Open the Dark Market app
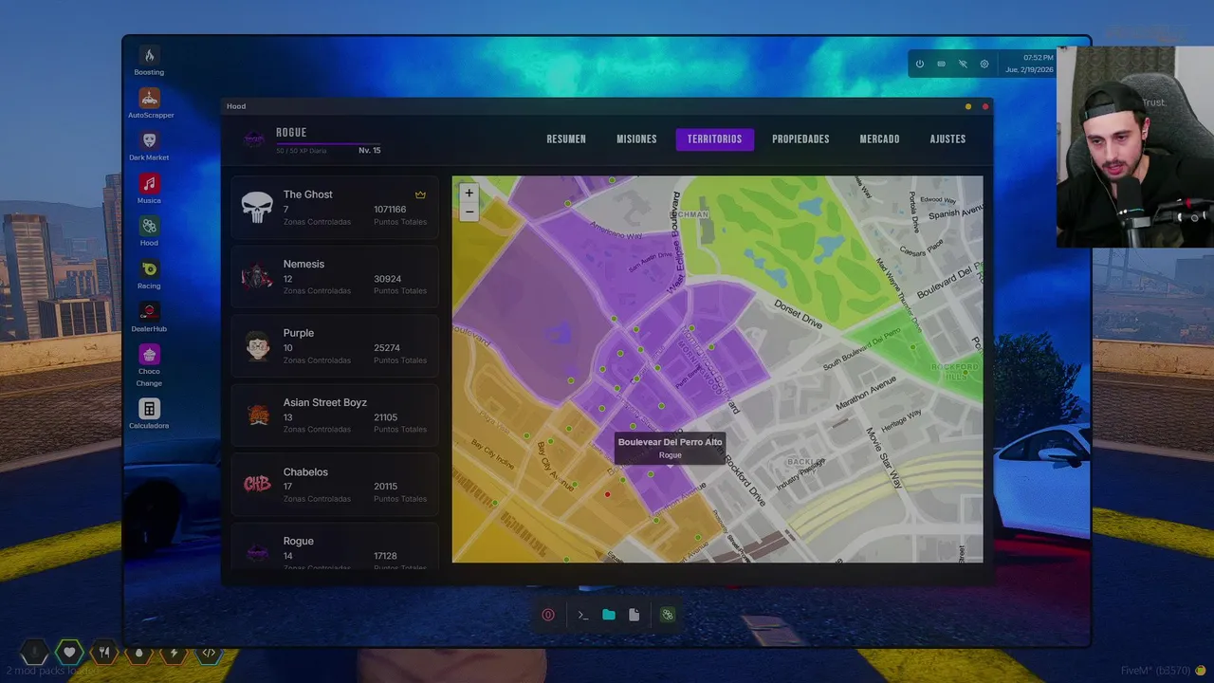This screenshot has width=1214, height=683. [x=149, y=140]
